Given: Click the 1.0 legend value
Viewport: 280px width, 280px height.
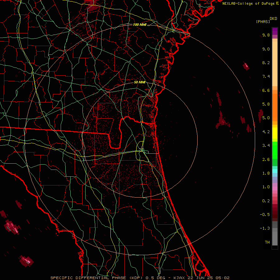Looking at the screenshot, I should click(x=266, y=187).
